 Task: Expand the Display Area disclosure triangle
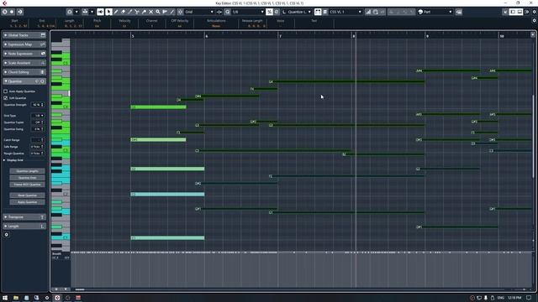tap(4, 160)
